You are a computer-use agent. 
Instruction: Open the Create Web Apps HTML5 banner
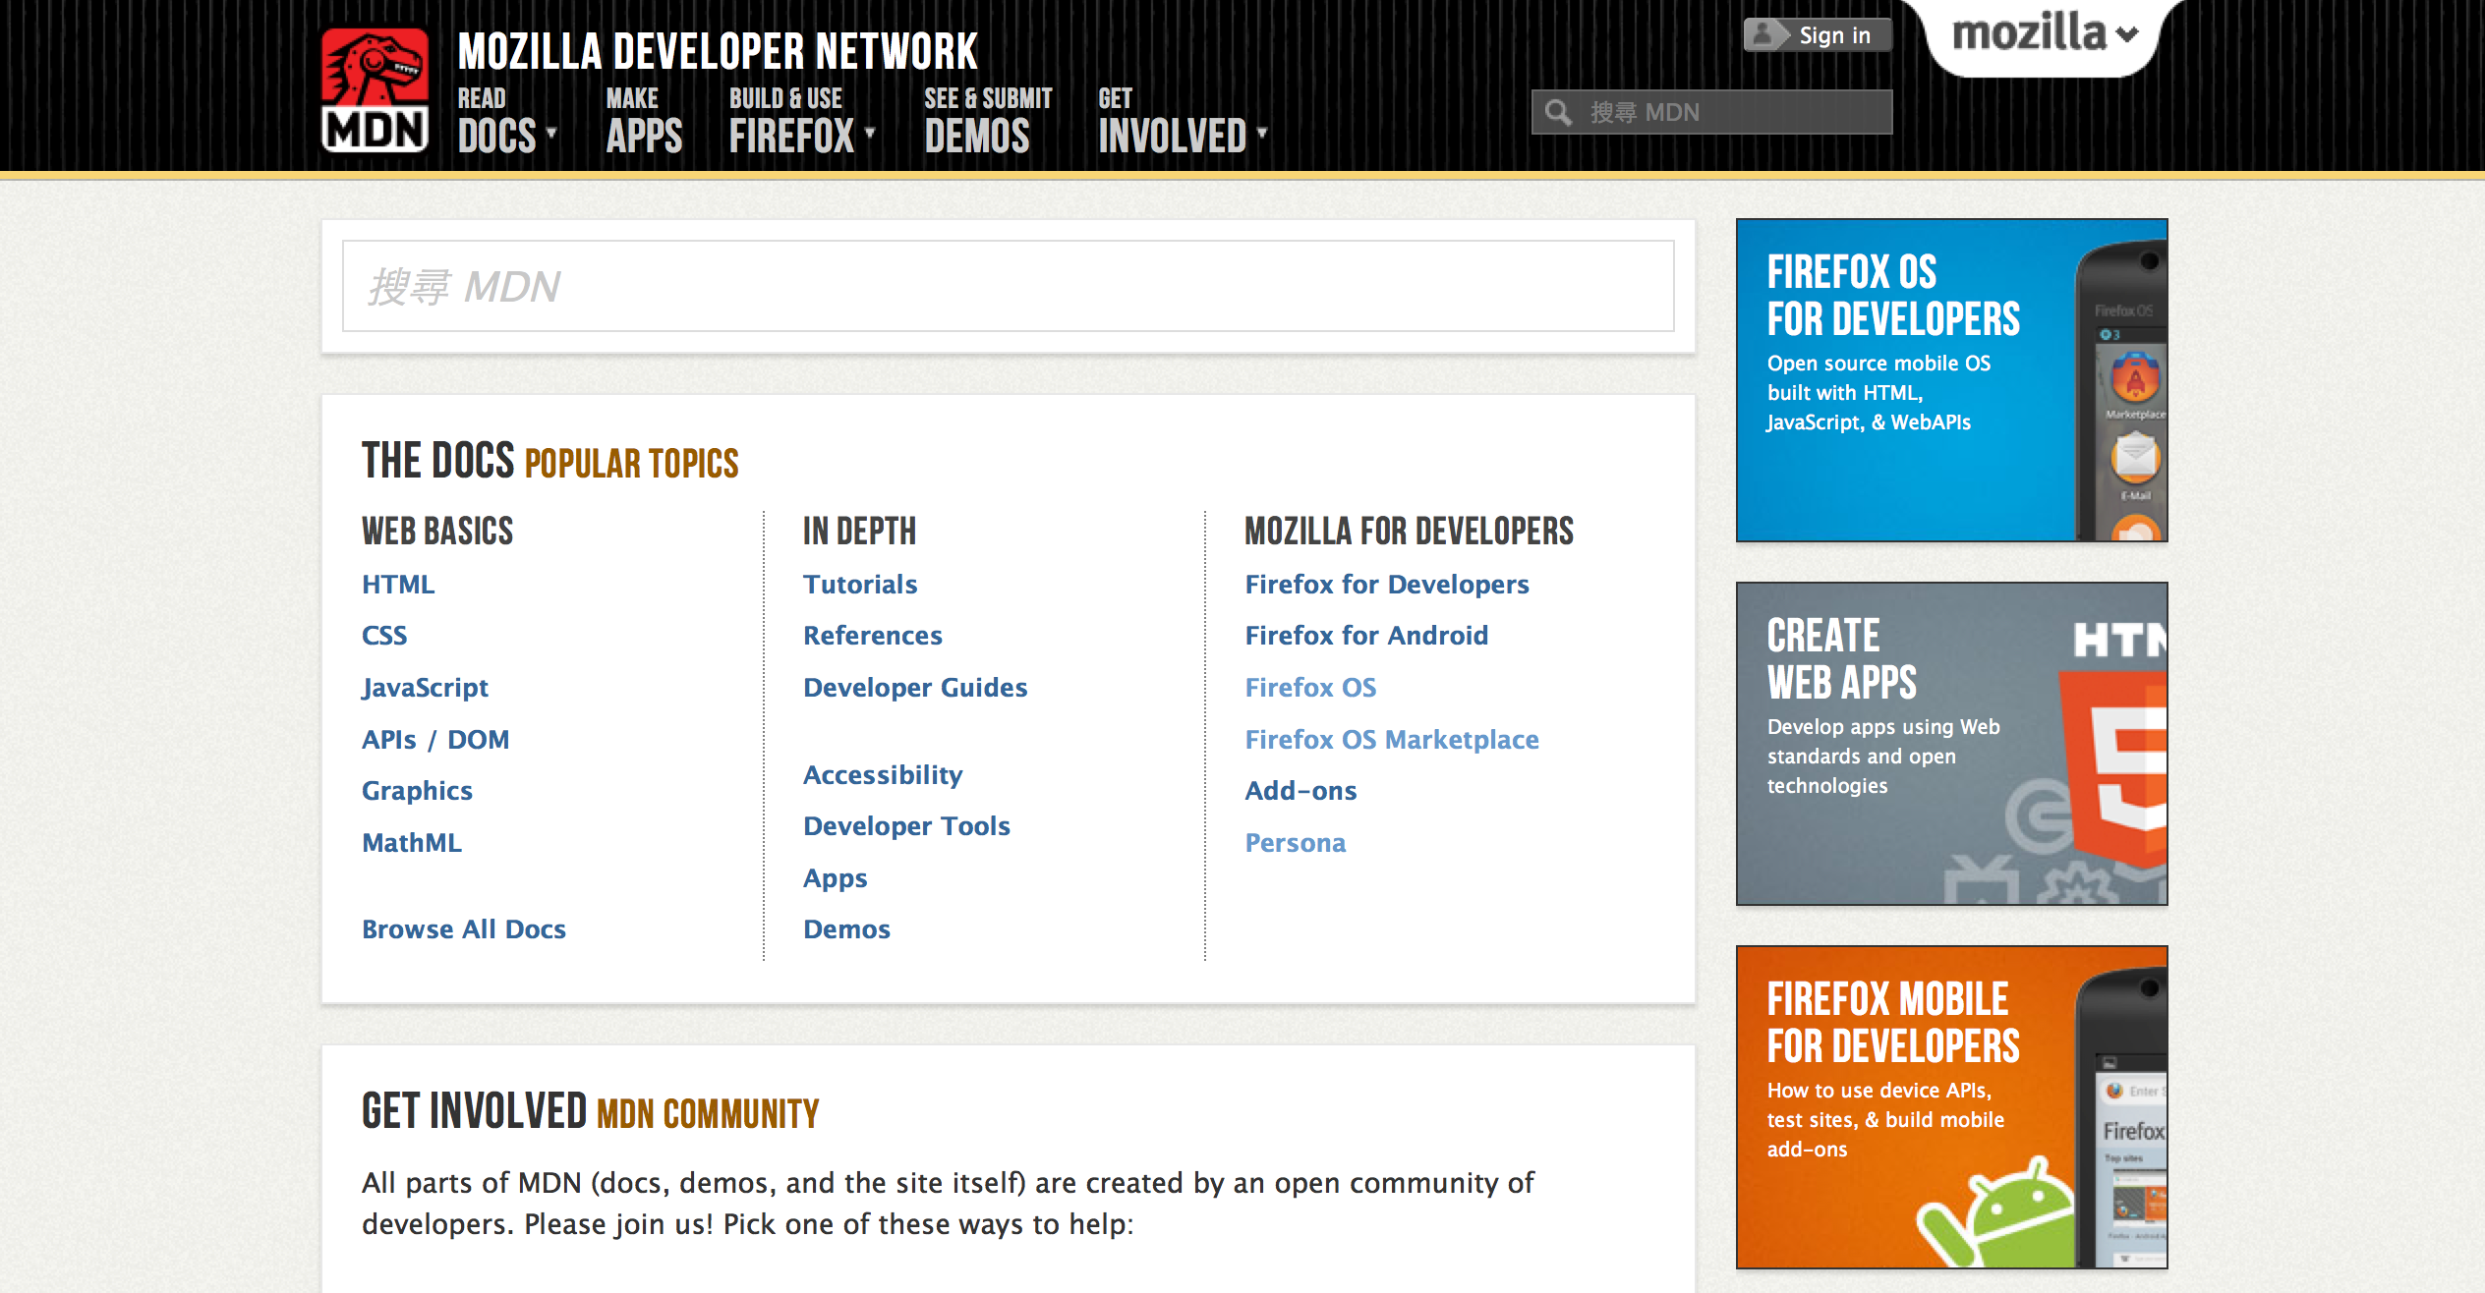(x=1950, y=744)
